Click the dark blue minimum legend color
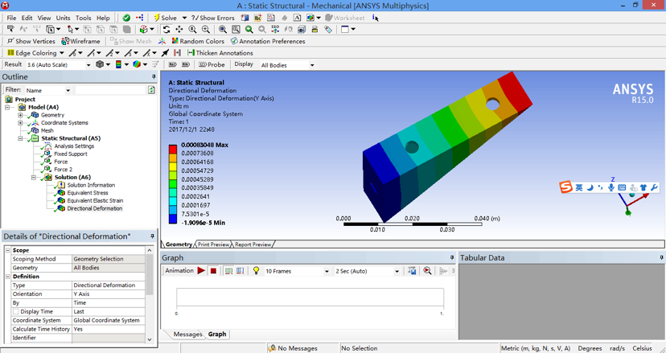Screen dimensions: 666x353 pos(173,219)
